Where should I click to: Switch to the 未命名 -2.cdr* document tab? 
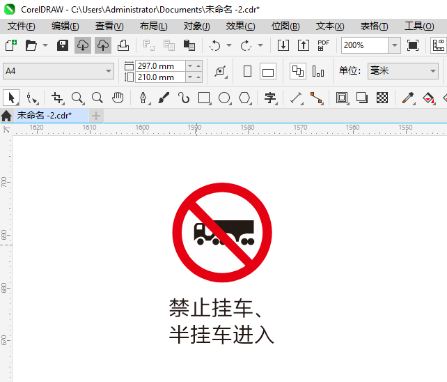(x=52, y=116)
